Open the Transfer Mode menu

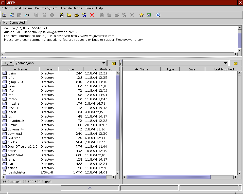pos(71,8)
